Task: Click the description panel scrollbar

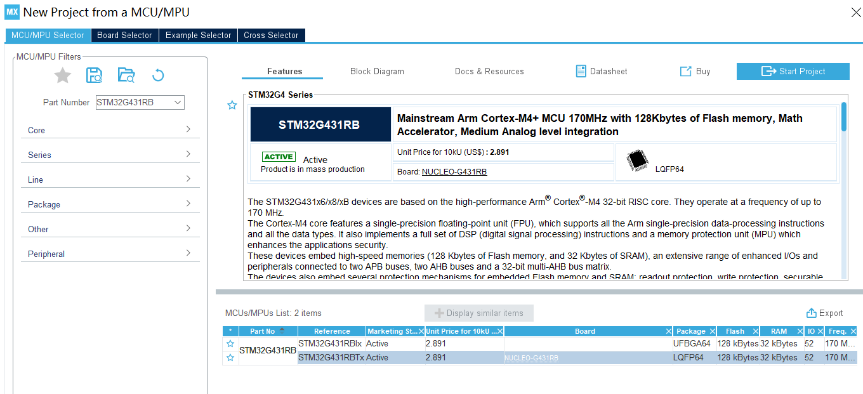Action: [x=844, y=116]
